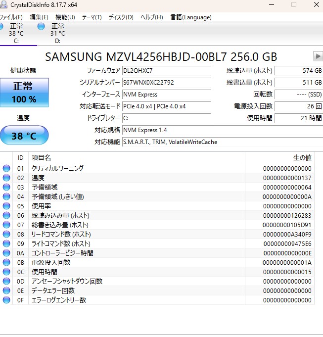Click status icon for 0E データエラー回数
This screenshot has height=337, width=323.
[x=6, y=290]
